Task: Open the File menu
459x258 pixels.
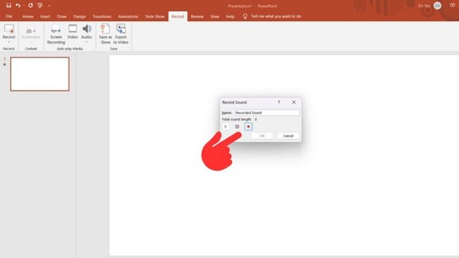Action: 9,16
